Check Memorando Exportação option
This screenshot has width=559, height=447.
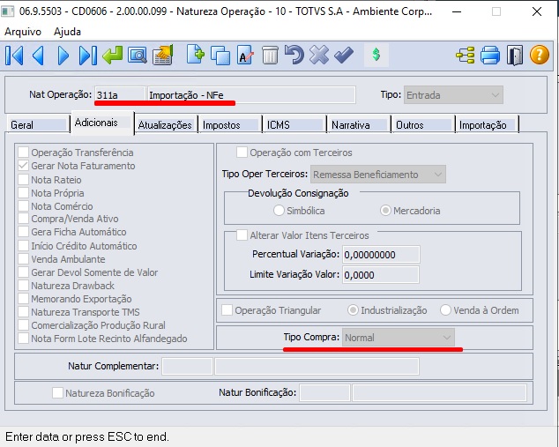(x=24, y=299)
